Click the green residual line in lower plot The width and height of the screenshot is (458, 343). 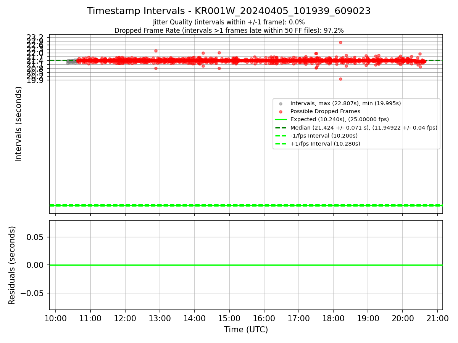point(246,265)
